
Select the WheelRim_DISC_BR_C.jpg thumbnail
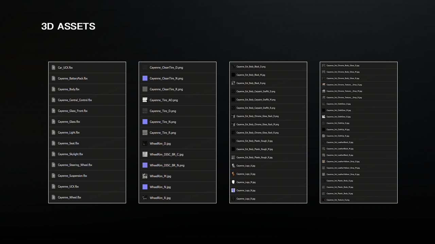[x=145, y=154]
